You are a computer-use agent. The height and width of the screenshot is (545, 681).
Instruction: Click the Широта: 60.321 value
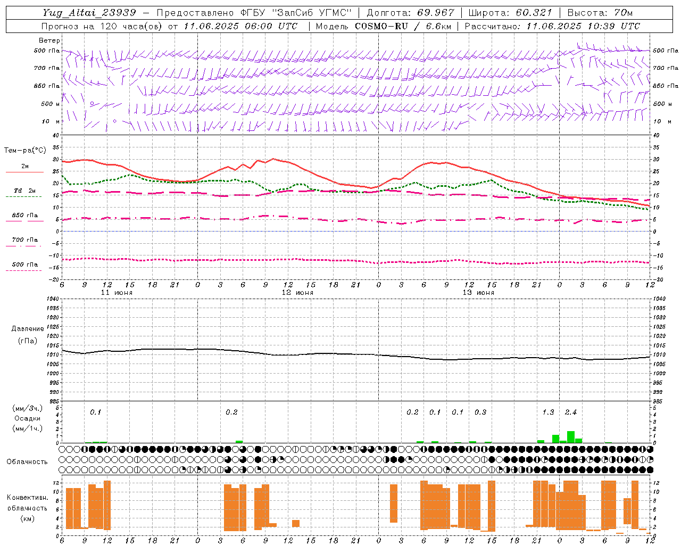coord(510,13)
